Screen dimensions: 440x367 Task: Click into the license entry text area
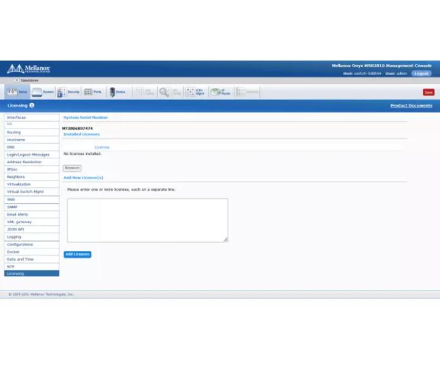click(148, 220)
